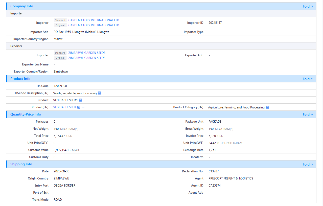Click the Original tag in the Importer row
This screenshot has height=206, width=323.
pos(60,25)
